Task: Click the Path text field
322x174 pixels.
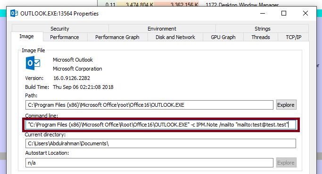Action: click(149, 105)
